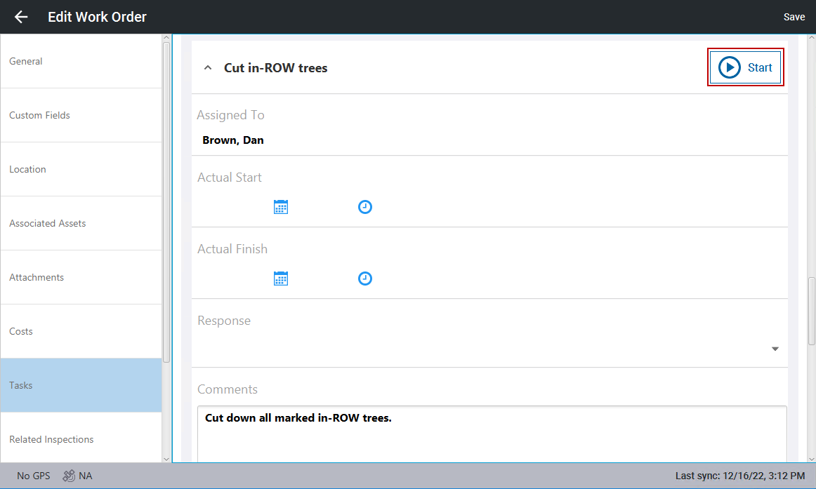The image size is (816, 489).
Task: Click the Last sync timestamp
Action: 740,476
